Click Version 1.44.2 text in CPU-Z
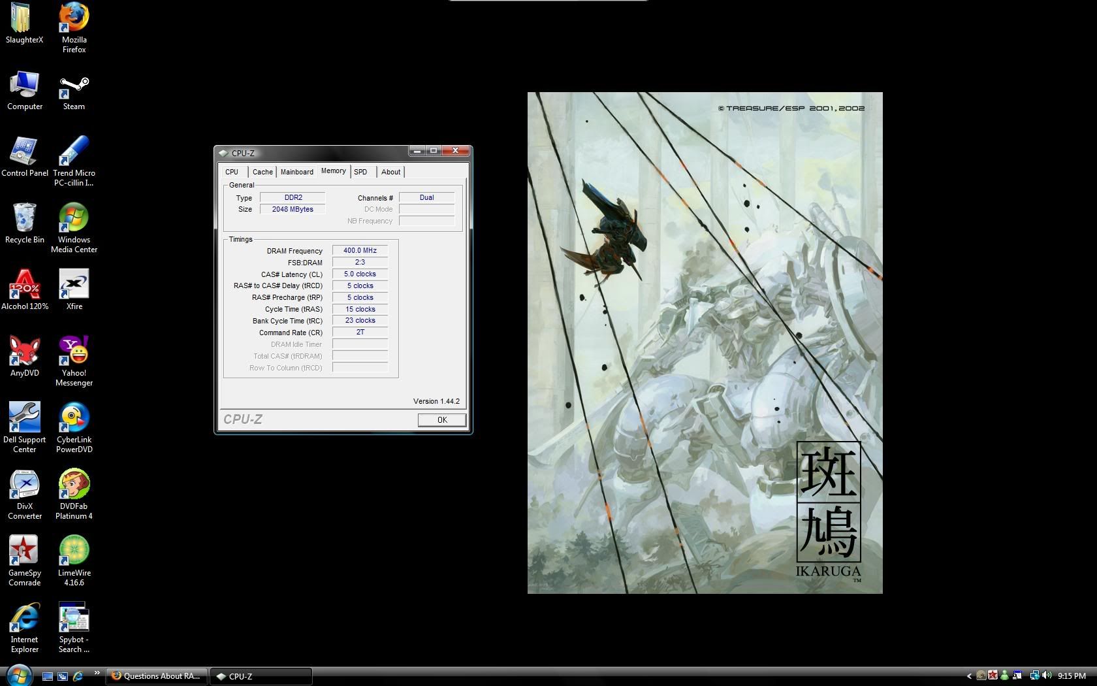 (x=436, y=401)
